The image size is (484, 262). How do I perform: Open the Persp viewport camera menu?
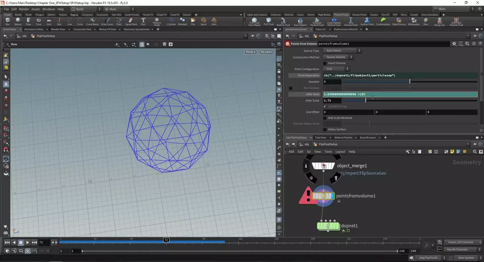[250, 52]
